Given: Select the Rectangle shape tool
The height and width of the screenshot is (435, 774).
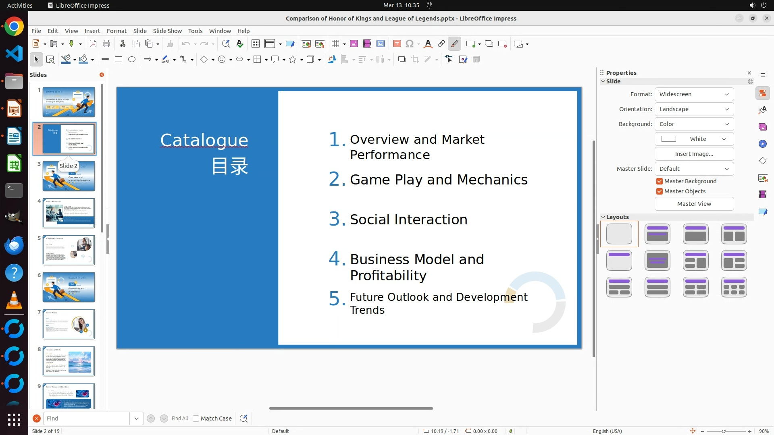Looking at the screenshot, I should pos(118,60).
